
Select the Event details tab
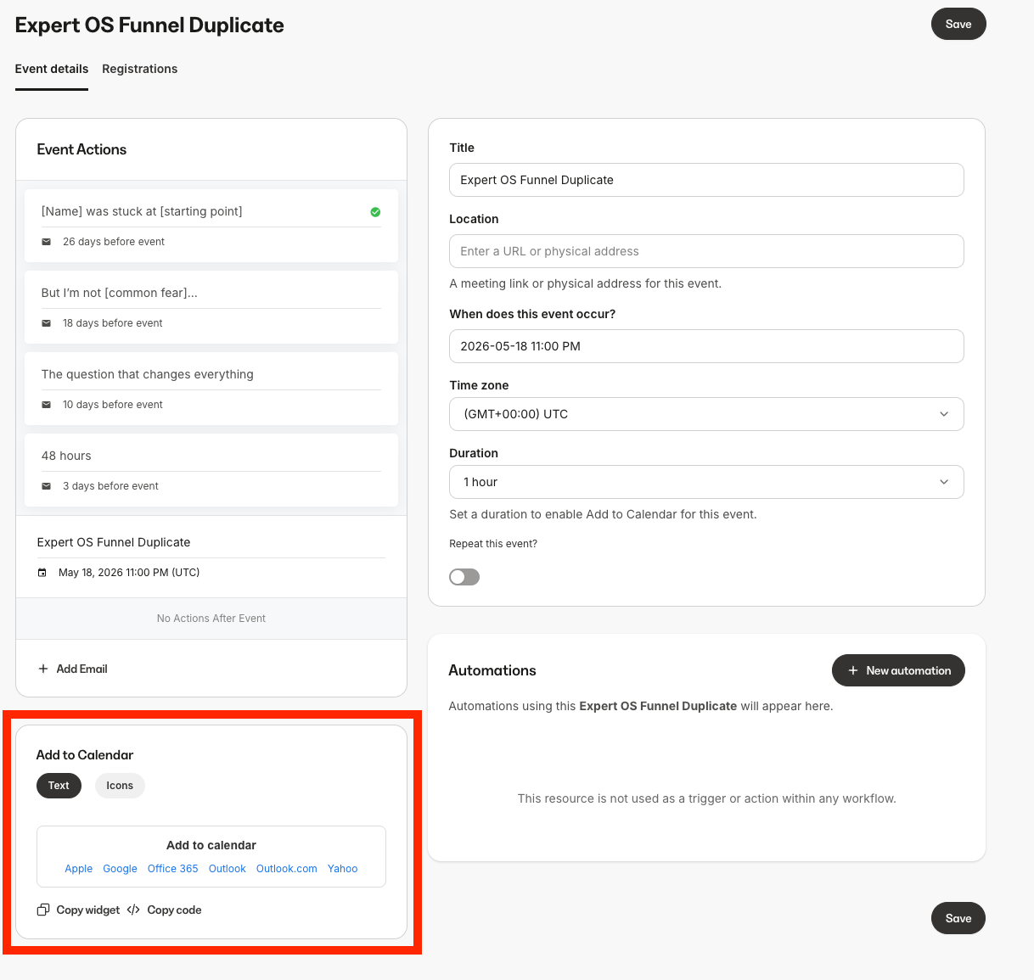52,69
